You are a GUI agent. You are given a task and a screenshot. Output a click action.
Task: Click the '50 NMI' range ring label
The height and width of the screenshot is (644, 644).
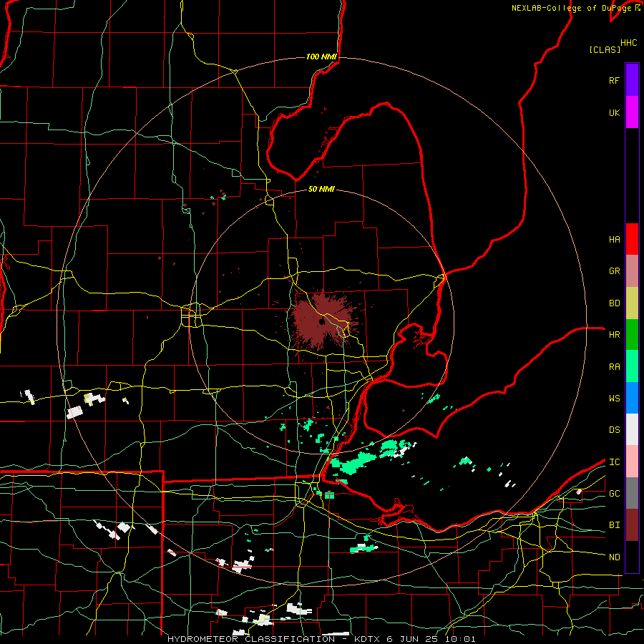click(321, 189)
